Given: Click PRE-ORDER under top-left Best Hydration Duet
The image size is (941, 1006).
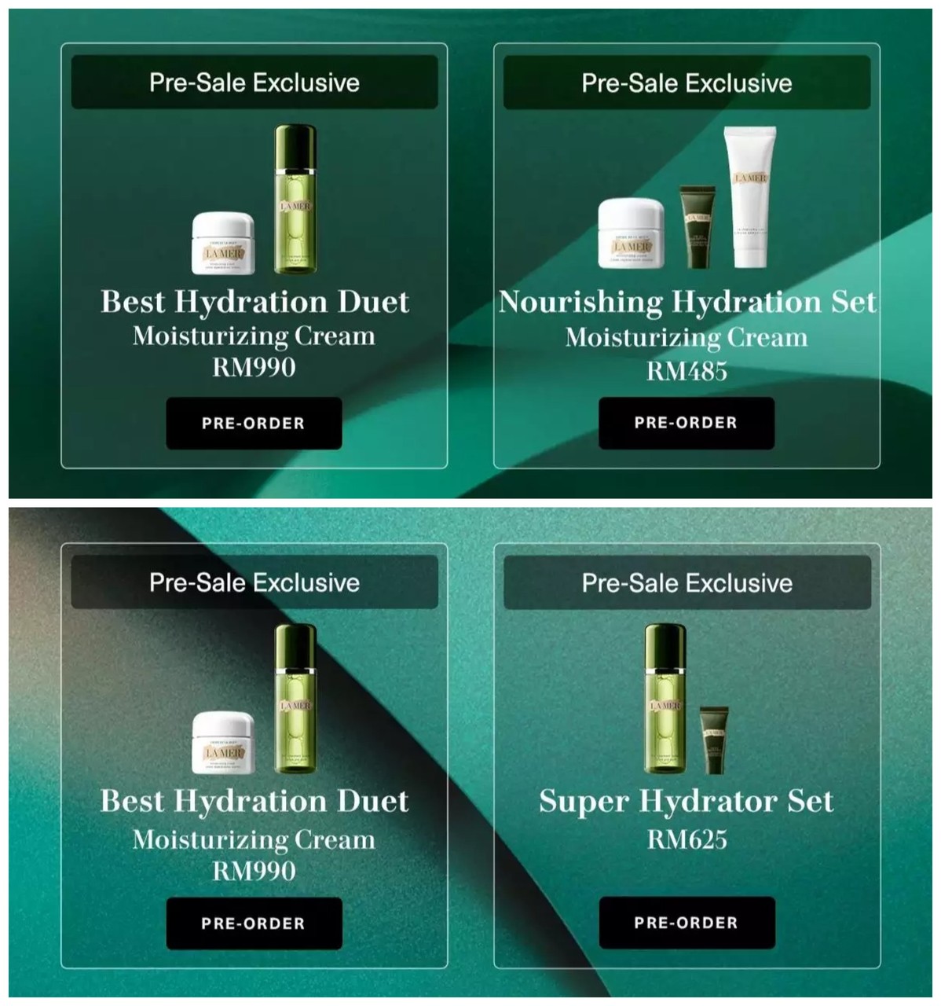Looking at the screenshot, I should coord(254,423).
